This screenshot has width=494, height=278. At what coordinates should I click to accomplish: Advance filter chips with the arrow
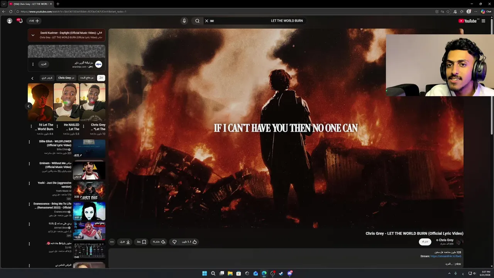click(32, 78)
